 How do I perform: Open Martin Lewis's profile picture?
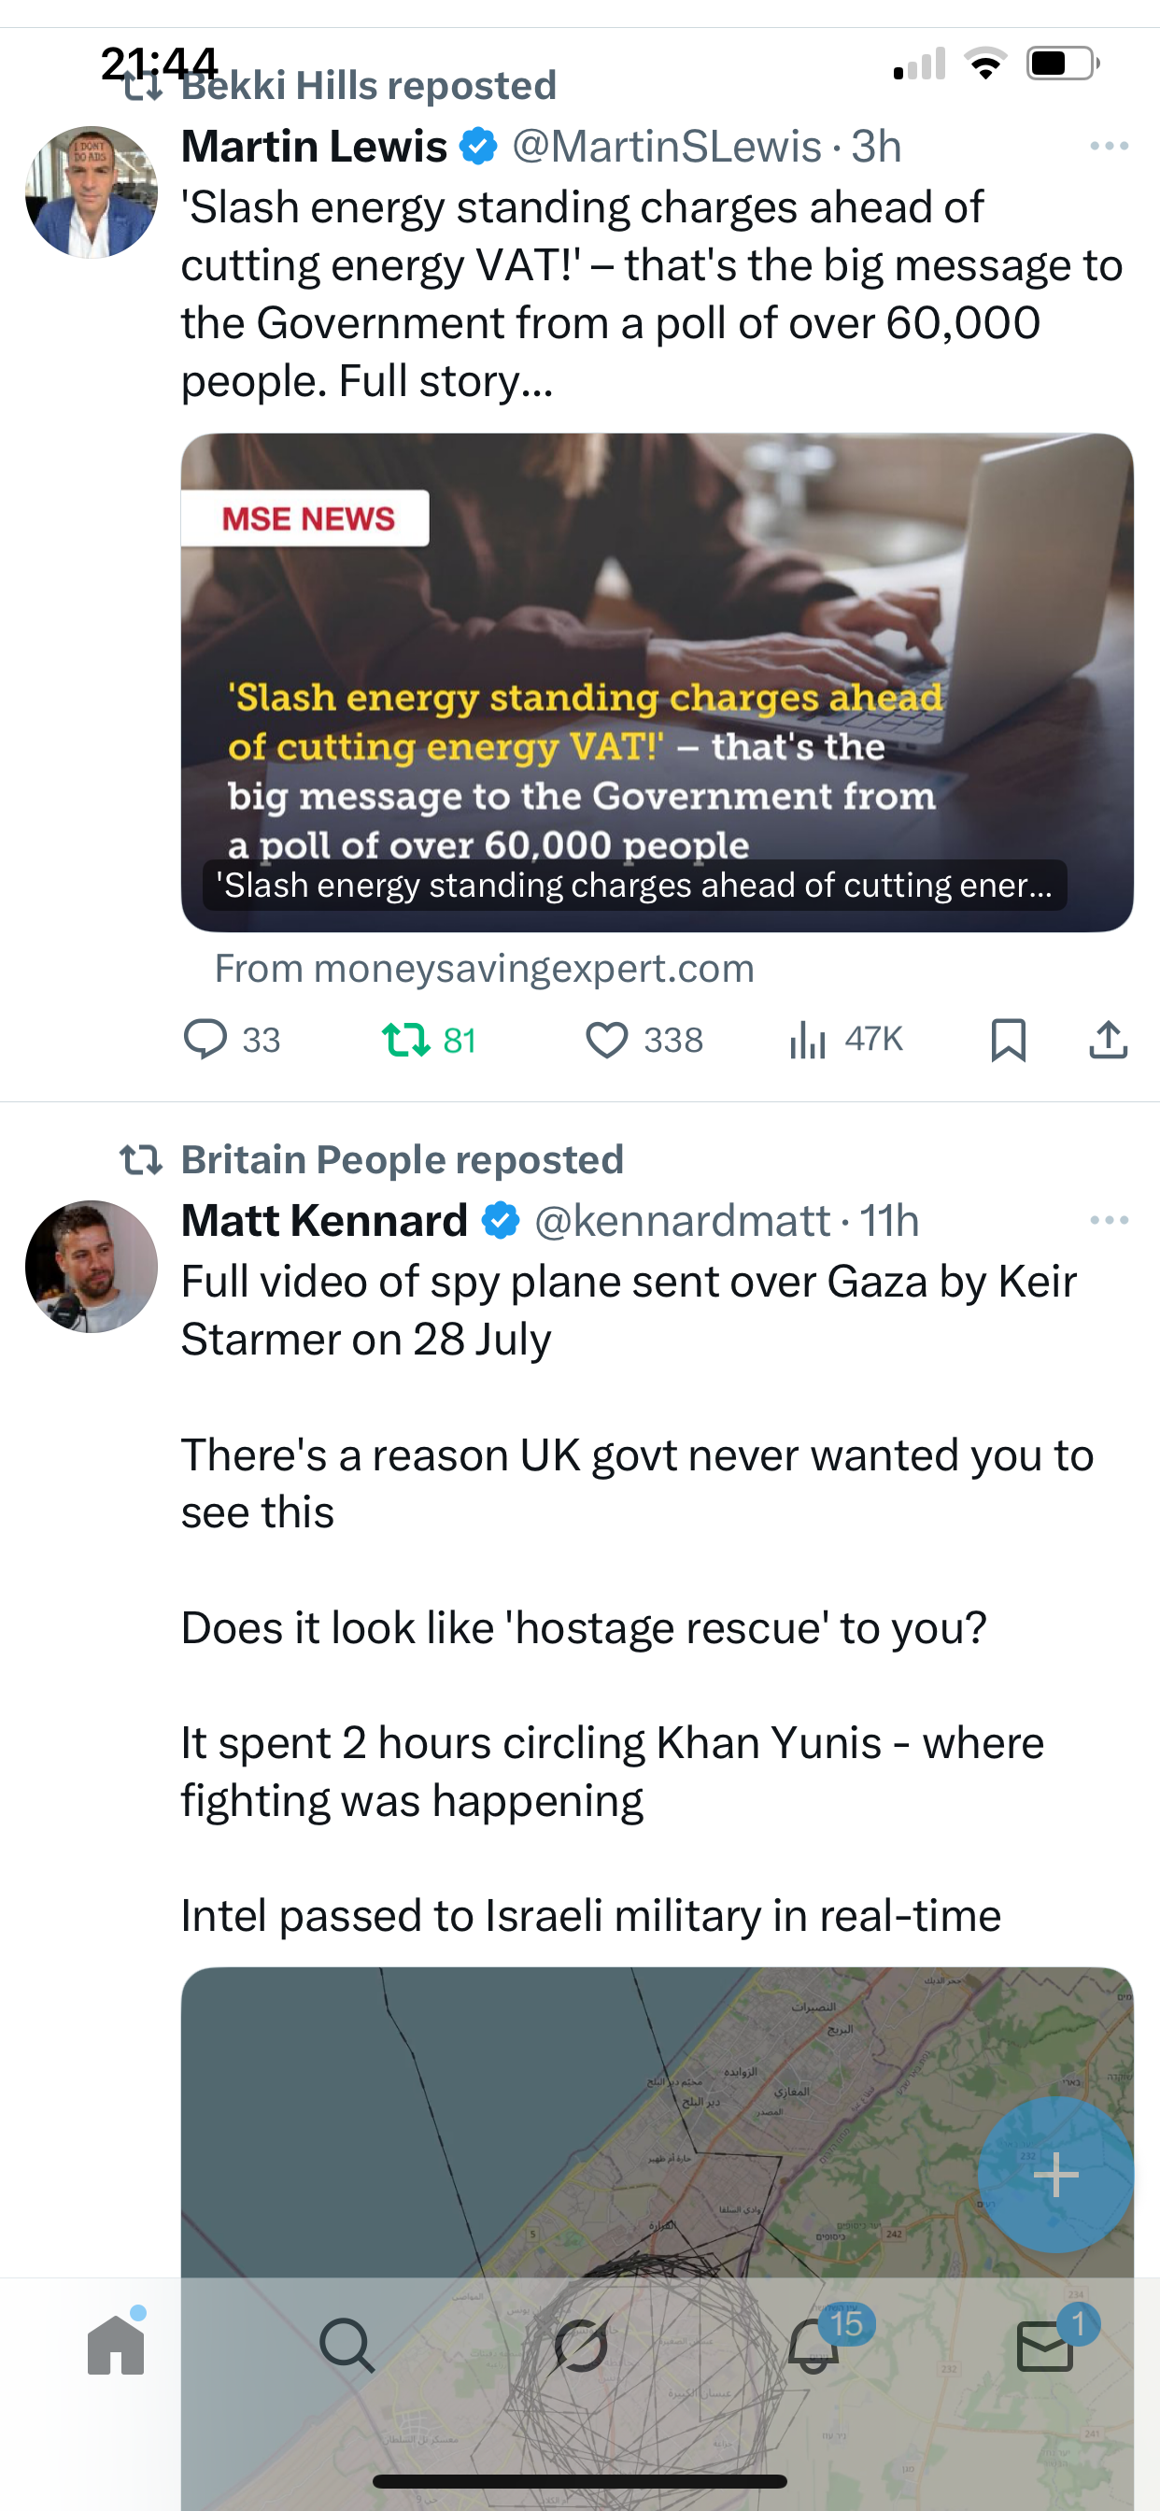[x=91, y=192]
